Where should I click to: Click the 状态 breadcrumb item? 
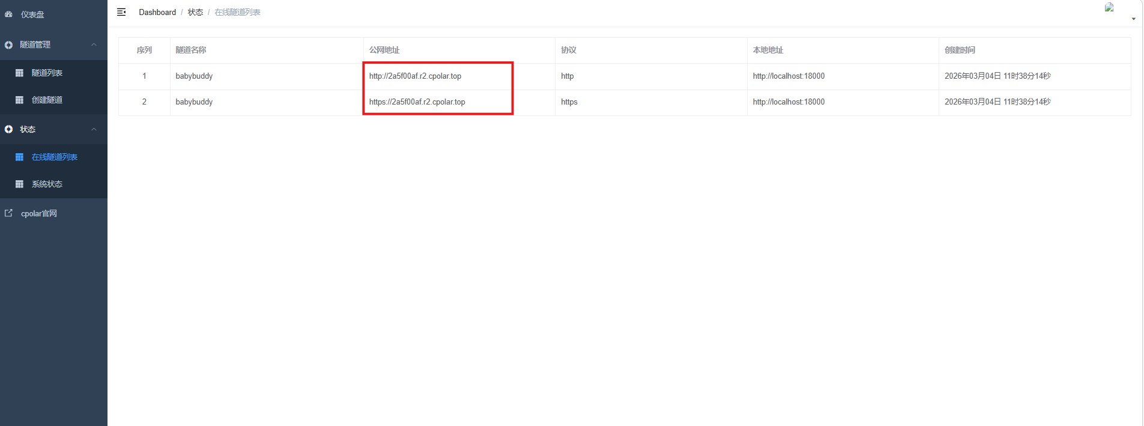point(195,12)
